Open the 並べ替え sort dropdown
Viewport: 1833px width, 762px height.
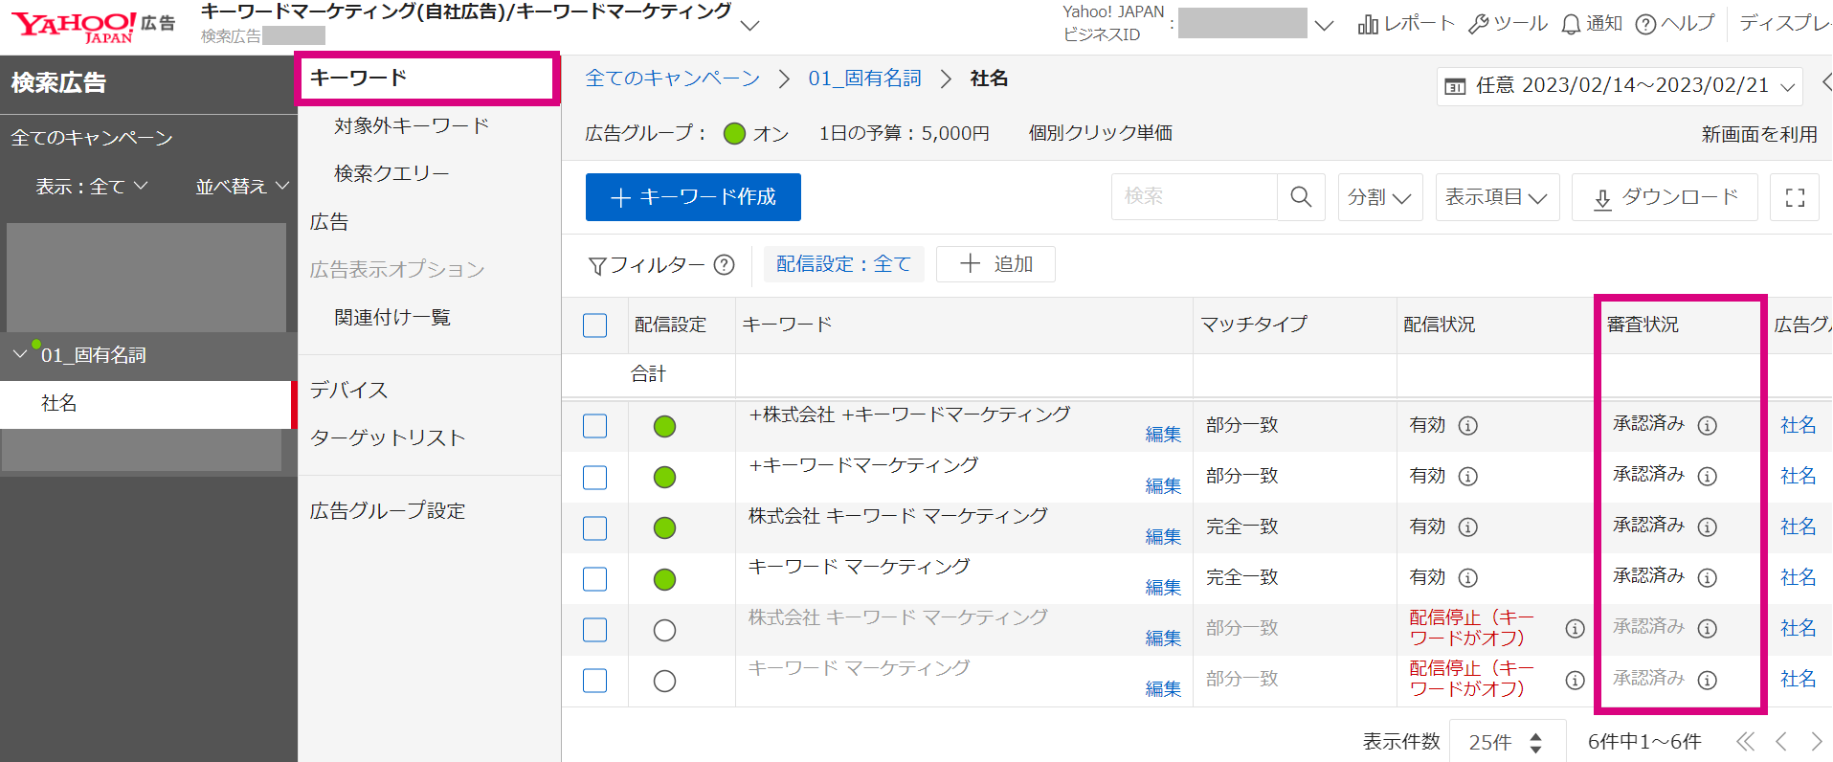pos(242,187)
